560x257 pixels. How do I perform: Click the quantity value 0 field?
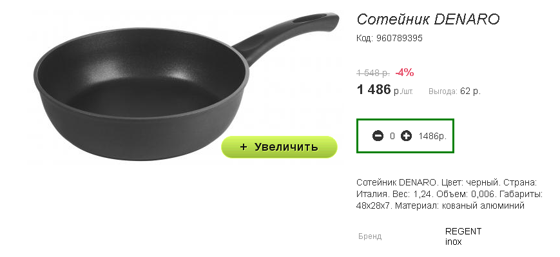pos(392,136)
